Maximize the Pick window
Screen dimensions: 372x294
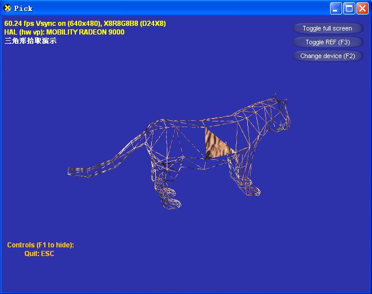(349, 9)
